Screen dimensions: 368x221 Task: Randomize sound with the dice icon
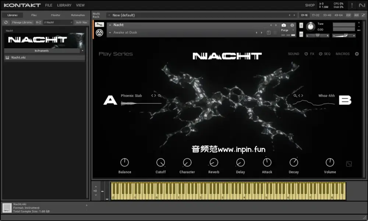(x=349, y=164)
